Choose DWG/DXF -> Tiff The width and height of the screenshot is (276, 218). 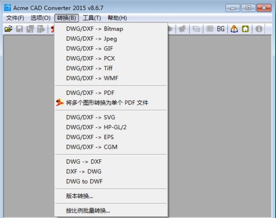[111, 68]
